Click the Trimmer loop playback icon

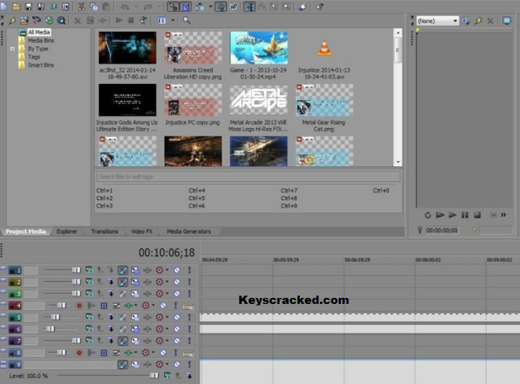point(428,216)
